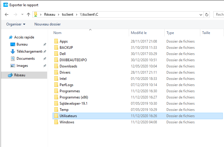Click the pin icon next to Documents

point(45,59)
